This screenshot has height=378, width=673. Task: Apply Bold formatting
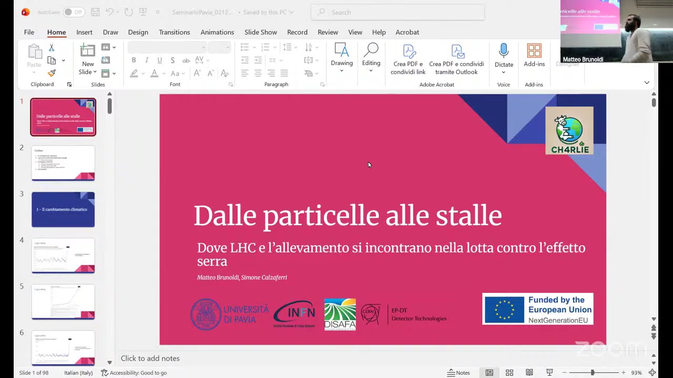[134, 60]
